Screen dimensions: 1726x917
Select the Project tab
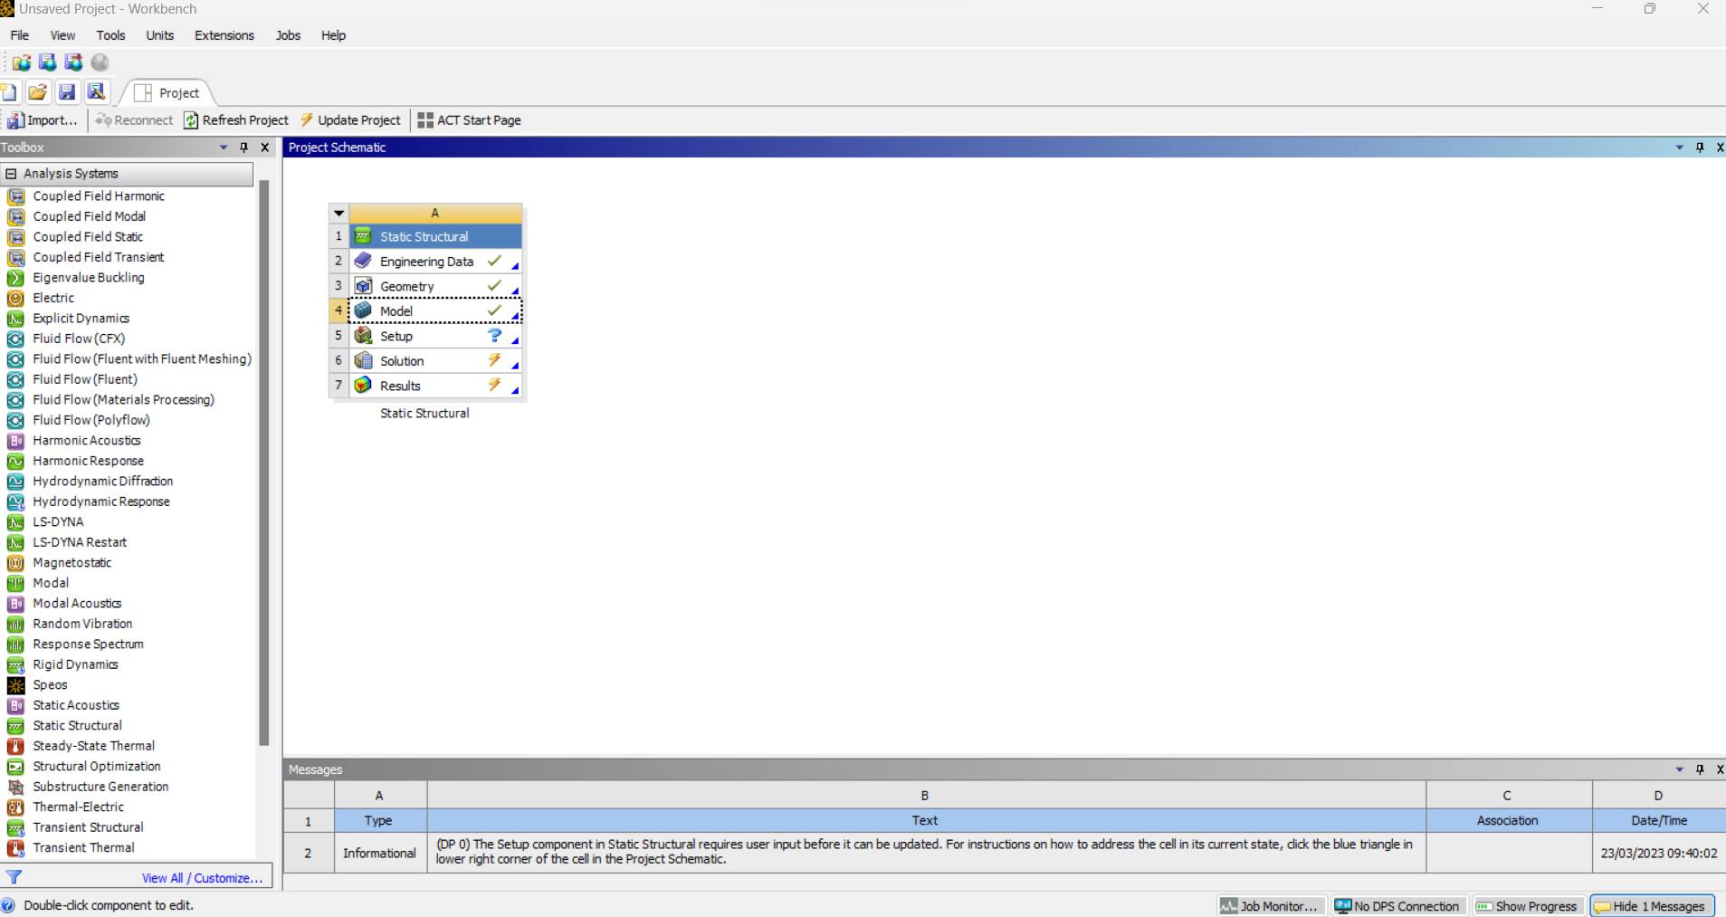[x=167, y=92]
